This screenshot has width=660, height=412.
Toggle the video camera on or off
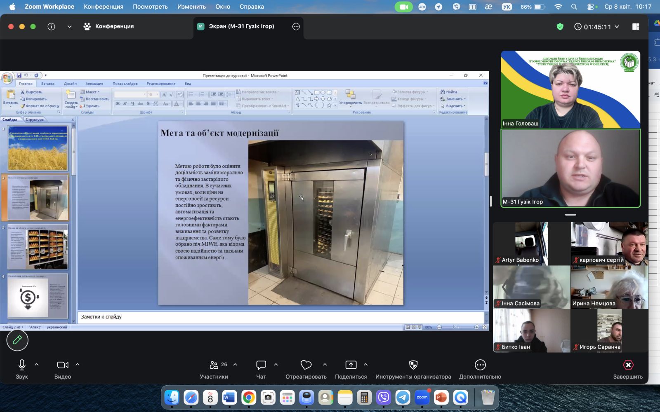tap(63, 365)
